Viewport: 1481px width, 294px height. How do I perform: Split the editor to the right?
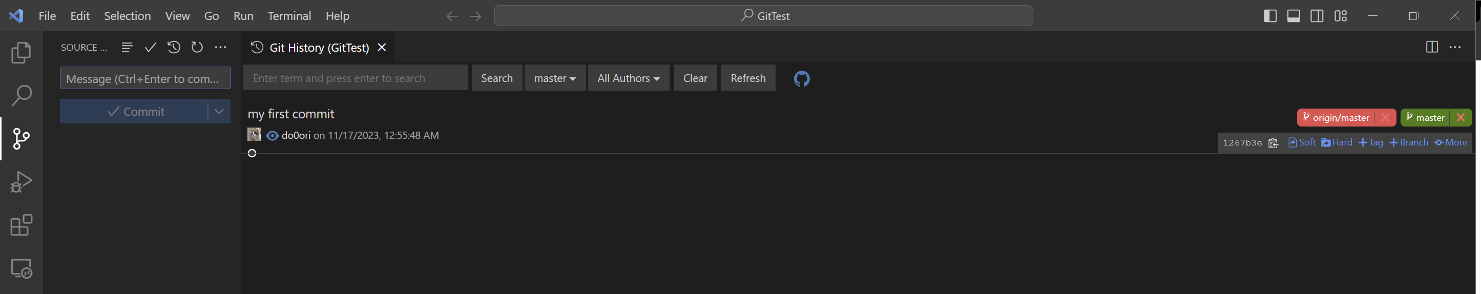click(x=1431, y=47)
